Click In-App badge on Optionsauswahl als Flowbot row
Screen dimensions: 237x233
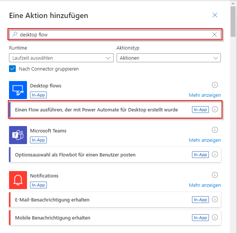click(200, 155)
